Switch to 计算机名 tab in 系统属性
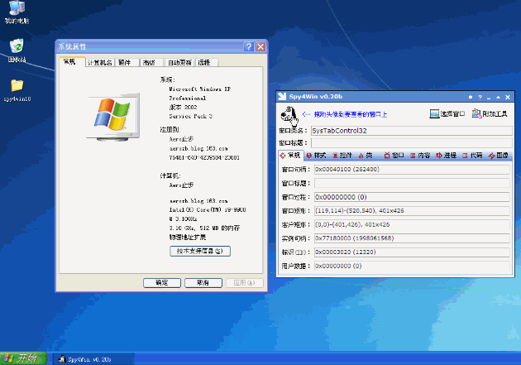 pyautogui.click(x=100, y=63)
